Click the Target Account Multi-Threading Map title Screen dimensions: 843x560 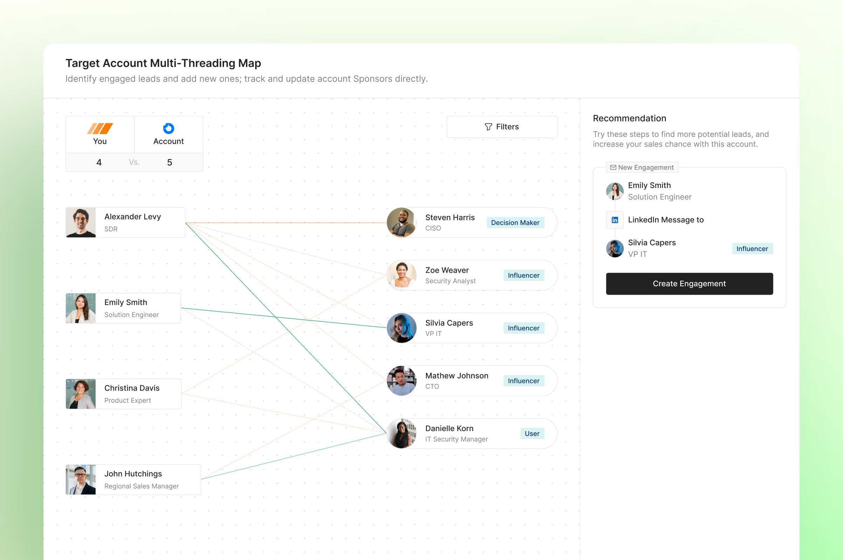click(163, 63)
